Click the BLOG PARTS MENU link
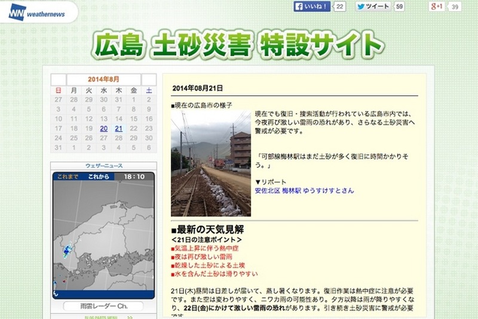The image size is (478, 319). click(x=103, y=317)
